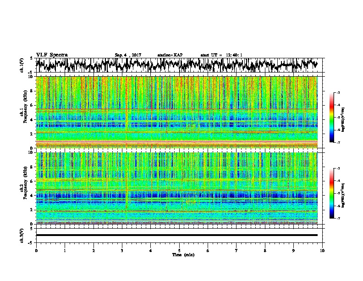Click the "ch.1(V)" axis label
Screen dimensions: 363x281
[22, 65]
